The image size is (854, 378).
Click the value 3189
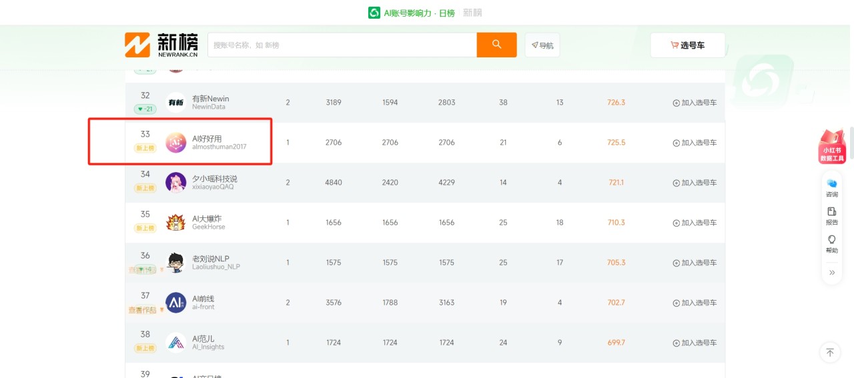pos(334,103)
